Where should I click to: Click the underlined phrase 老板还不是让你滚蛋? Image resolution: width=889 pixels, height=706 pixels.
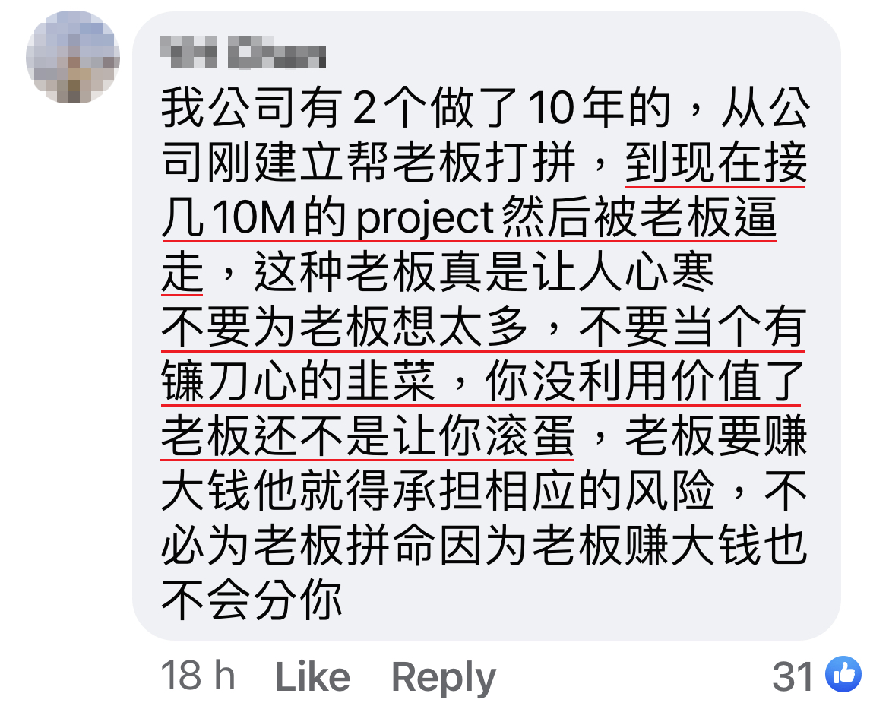[x=368, y=435]
